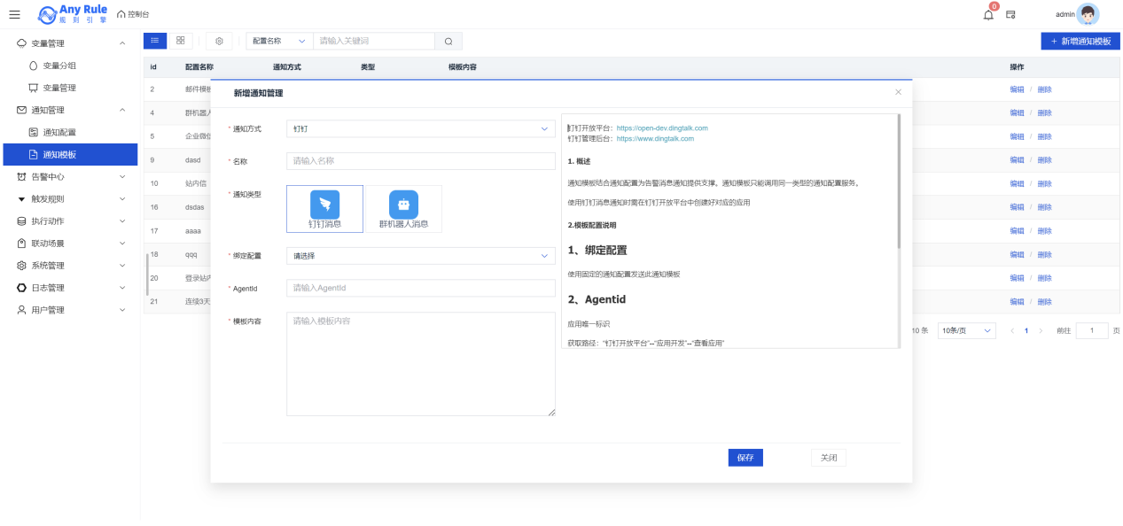
Task: Click the admin avatar picture
Action: click(1088, 14)
